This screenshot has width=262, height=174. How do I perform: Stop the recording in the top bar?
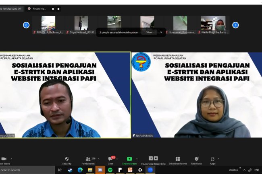pyautogui.click(x=58, y=9)
